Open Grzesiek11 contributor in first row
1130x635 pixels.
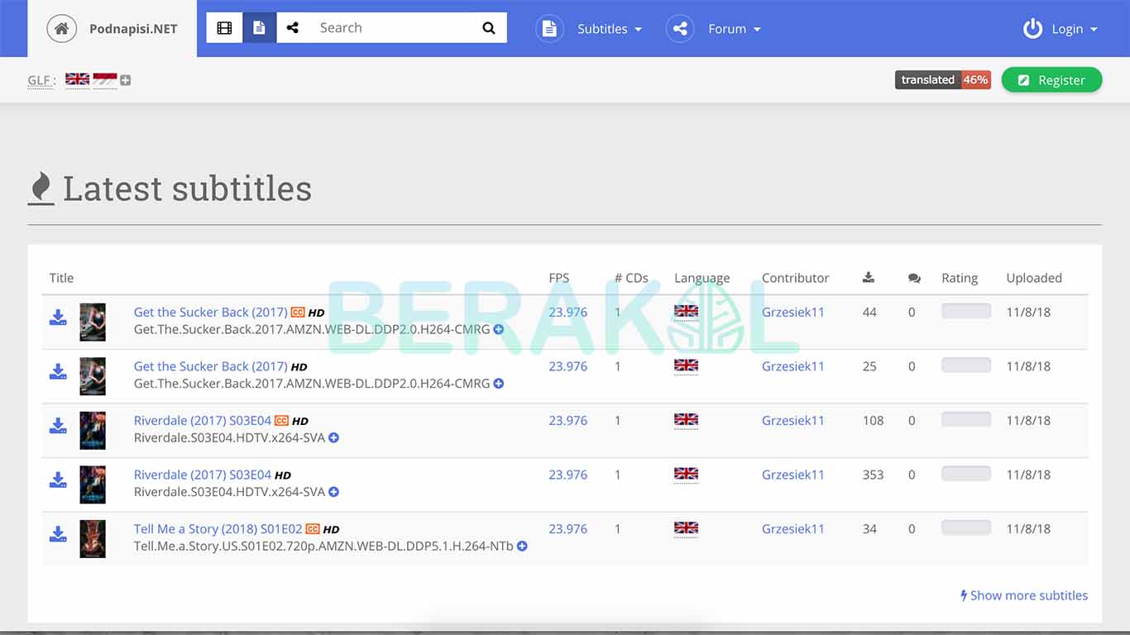(x=793, y=313)
